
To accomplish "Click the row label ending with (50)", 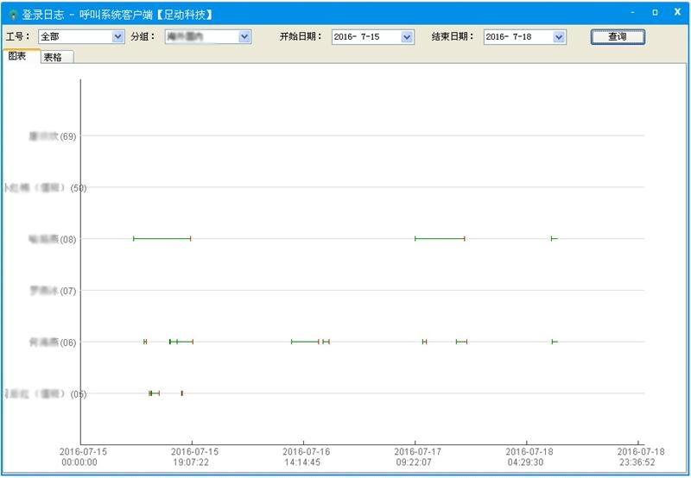I will pyautogui.click(x=45, y=188).
